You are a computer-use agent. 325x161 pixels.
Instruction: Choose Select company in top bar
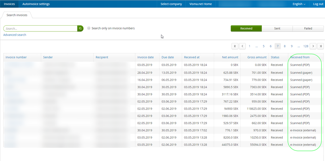click(x=171, y=4)
